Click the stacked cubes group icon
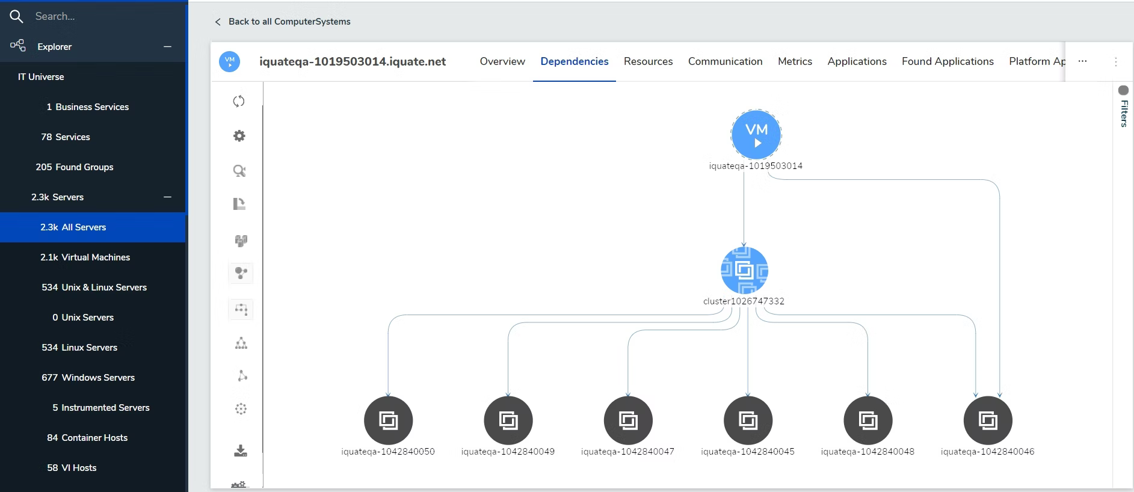Image resolution: width=1134 pixels, height=492 pixels. click(x=241, y=241)
